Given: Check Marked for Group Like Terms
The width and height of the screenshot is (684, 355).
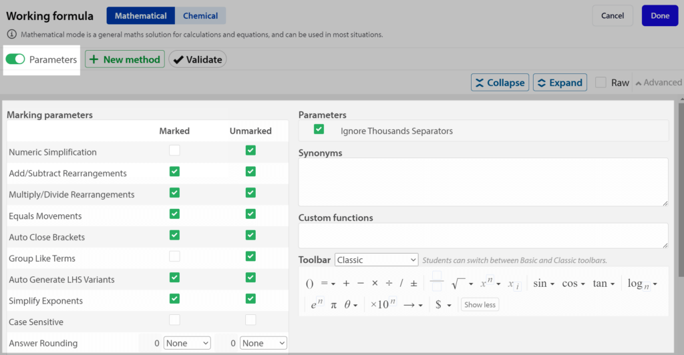Looking at the screenshot, I should [x=174, y=256].
